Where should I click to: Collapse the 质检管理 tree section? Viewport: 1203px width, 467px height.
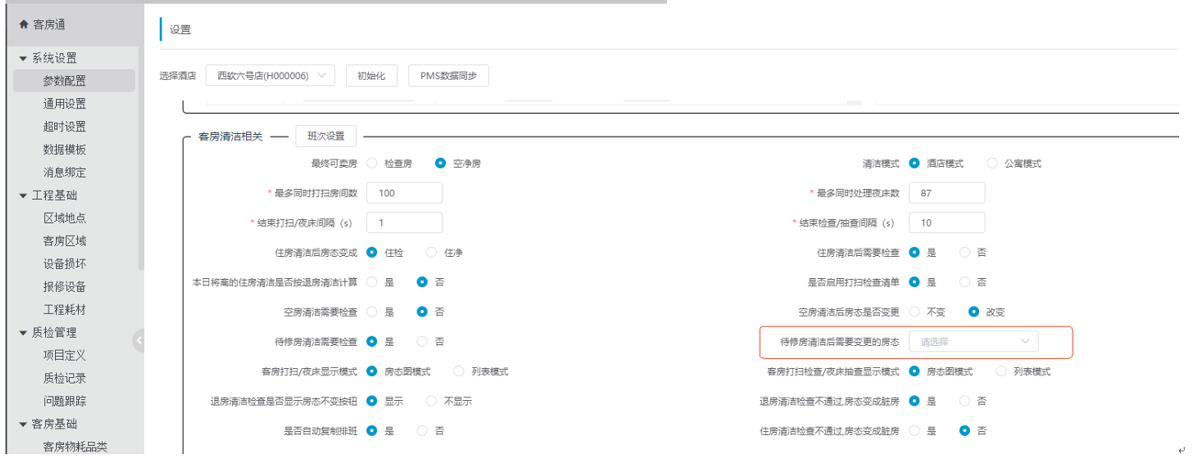[23, 332]
